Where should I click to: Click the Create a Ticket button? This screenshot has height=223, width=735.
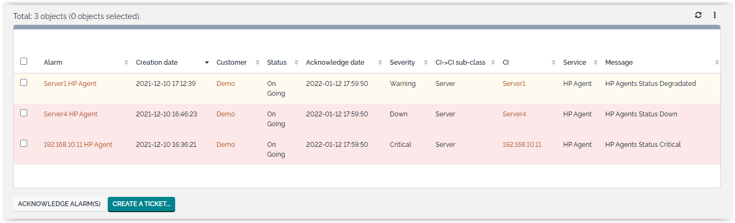coord(141,204)
